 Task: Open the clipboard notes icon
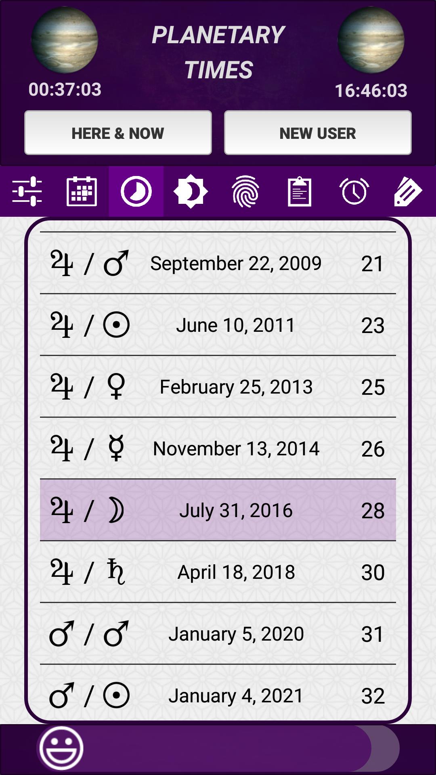point(300,191)
